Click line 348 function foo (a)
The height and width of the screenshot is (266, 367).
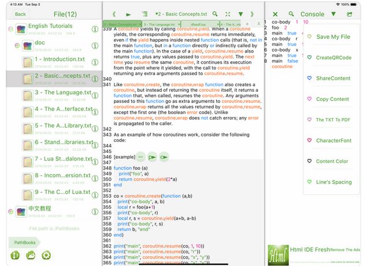point(131,168)
